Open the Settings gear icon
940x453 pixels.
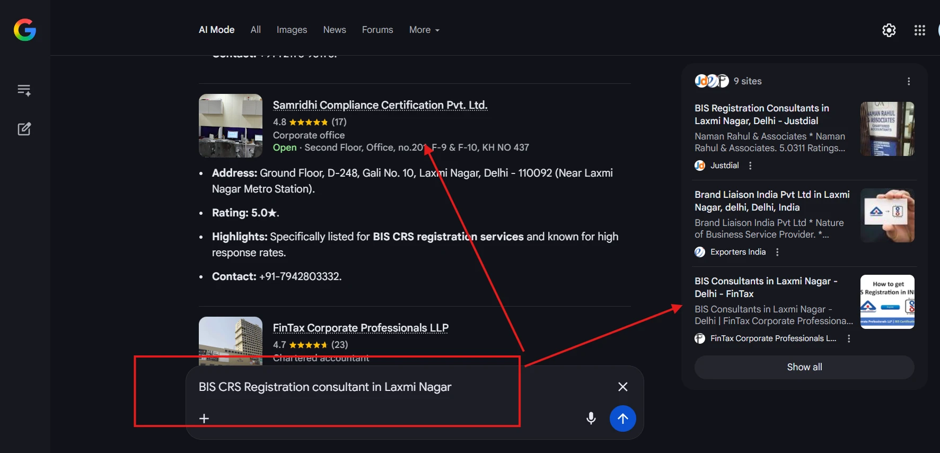[x=889, y=30]
